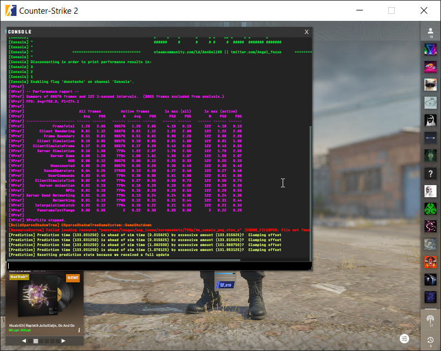Click the StatTrak label on the music kit
This screenshot has width=441, height=351.
[x=19, y=277]
